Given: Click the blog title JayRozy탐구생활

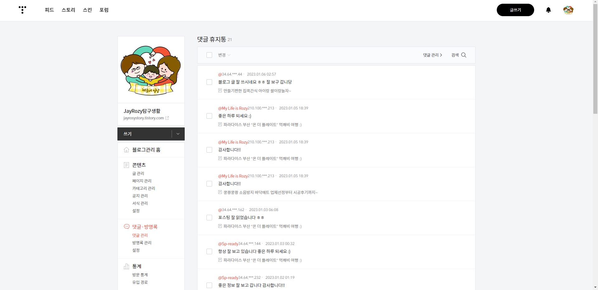Looking at the screenshot, I should coord(142,111).
